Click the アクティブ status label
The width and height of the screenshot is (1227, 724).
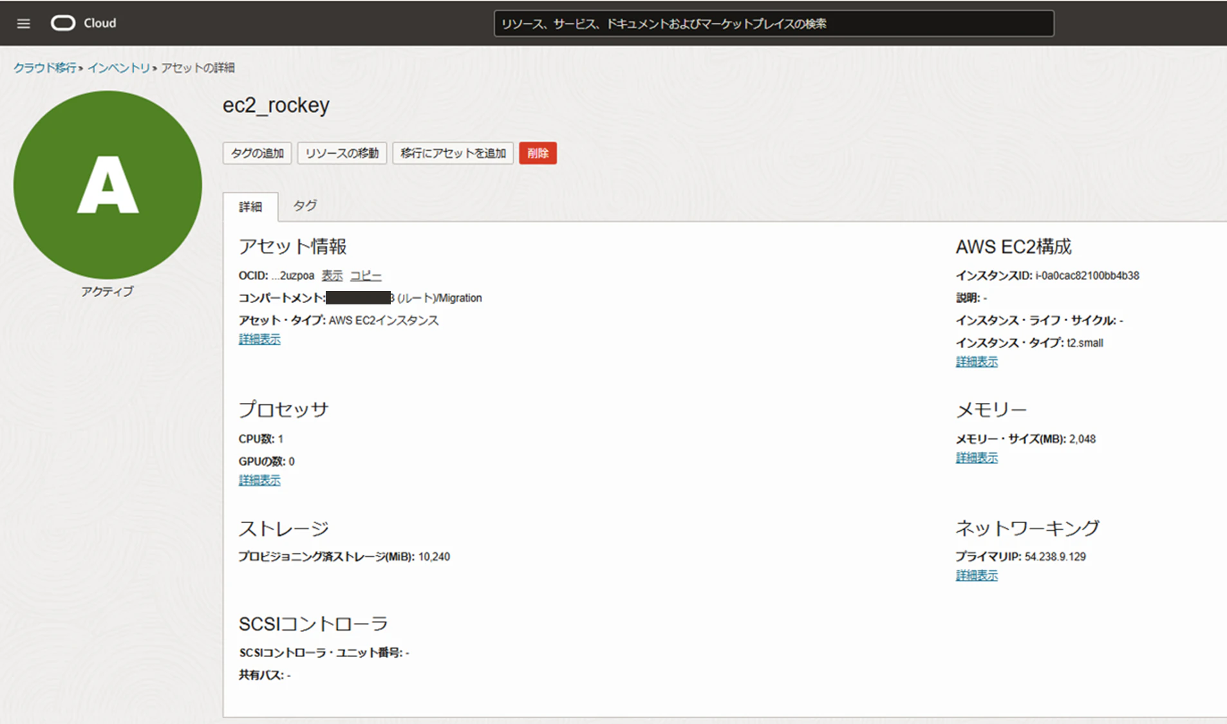pos(108,292)
